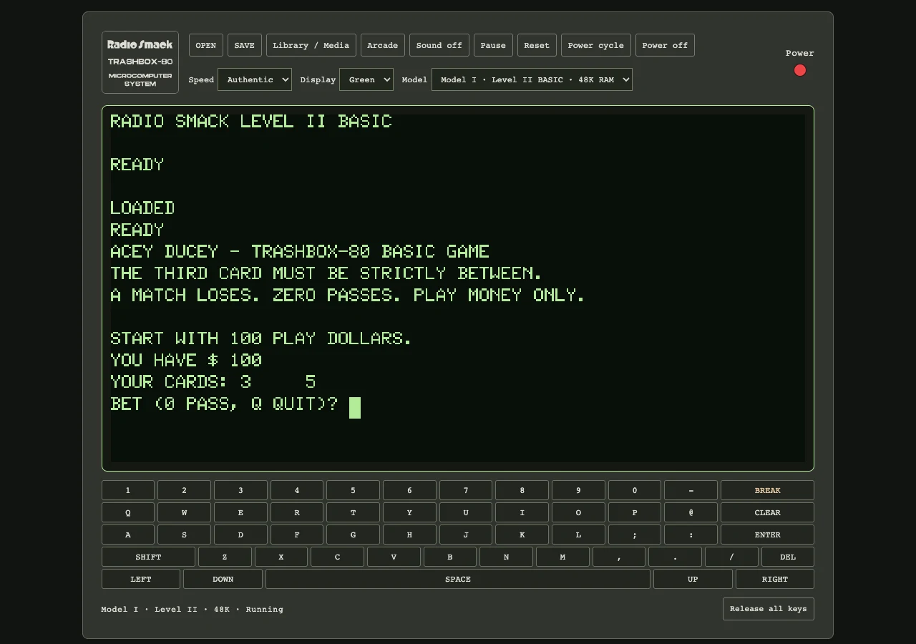Tap the DOWN arrow key

coord(223,579)
